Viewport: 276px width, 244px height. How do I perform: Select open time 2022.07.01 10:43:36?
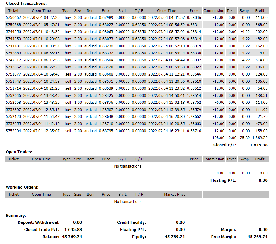[x=41, y=32]
